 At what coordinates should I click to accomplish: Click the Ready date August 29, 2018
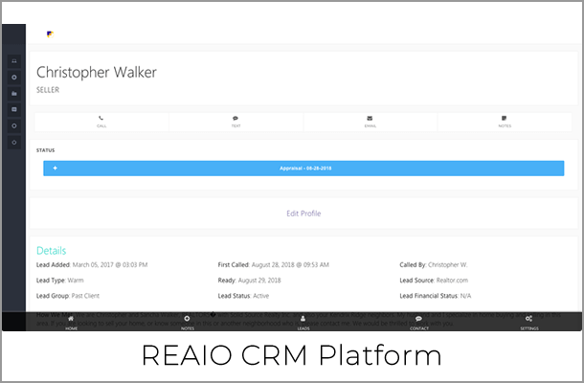point(259,281)
